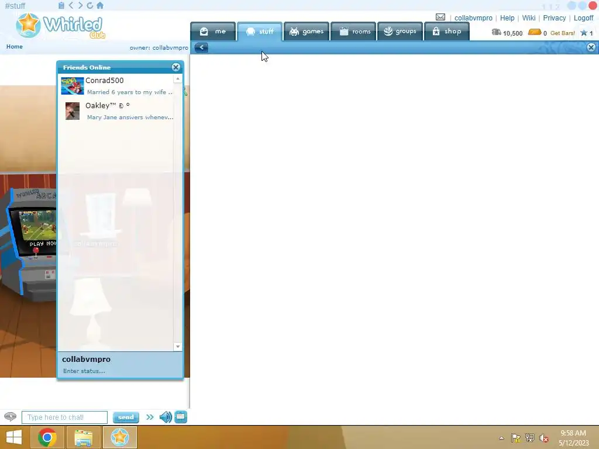Reload the page using the refresh icon
Screen dimensions: 599x449
(x=89, y=5)
